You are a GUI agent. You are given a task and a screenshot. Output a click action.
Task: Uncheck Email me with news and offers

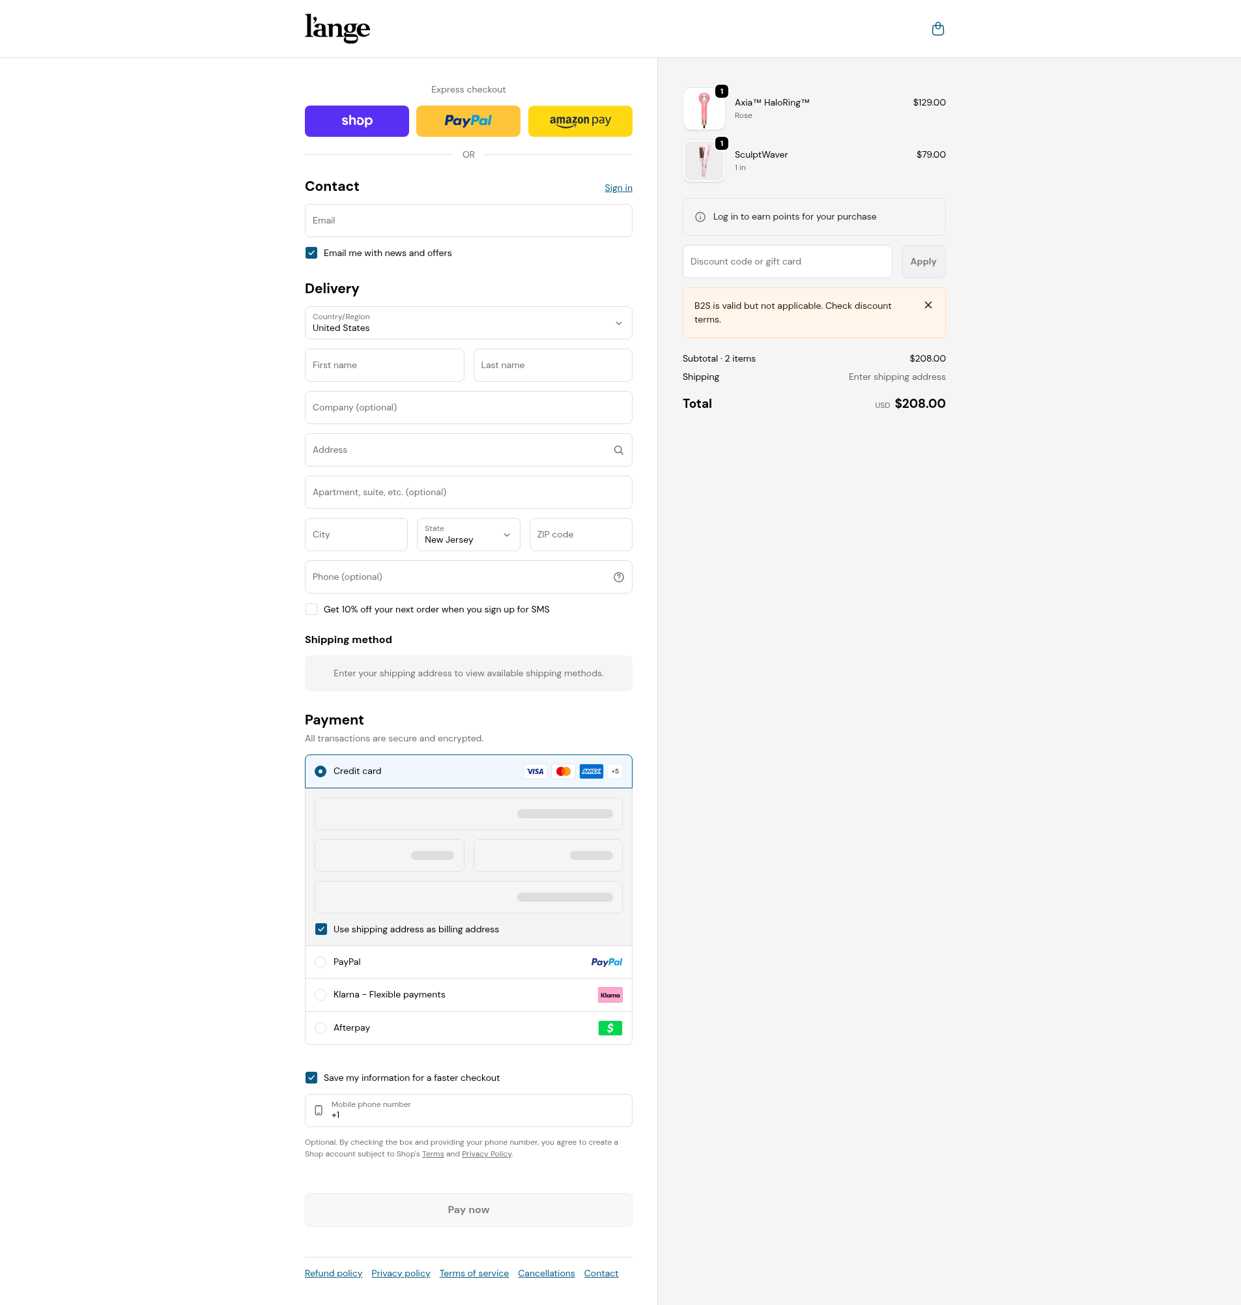[311, 253]
